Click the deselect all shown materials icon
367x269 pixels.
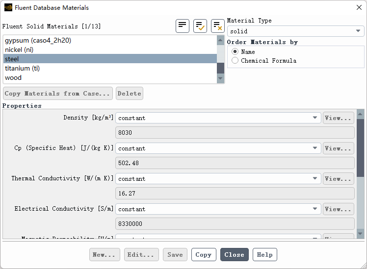pyautogui.click(x=218, y=26)
